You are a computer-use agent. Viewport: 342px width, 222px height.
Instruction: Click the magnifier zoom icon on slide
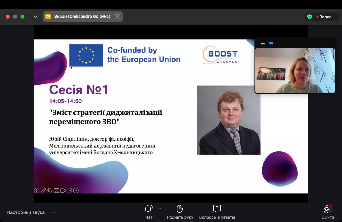pos(50,191)
